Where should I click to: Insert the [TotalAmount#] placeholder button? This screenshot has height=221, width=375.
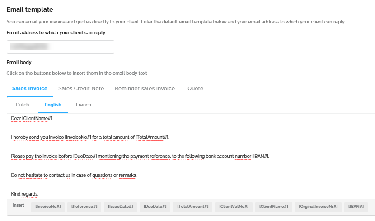192,207
